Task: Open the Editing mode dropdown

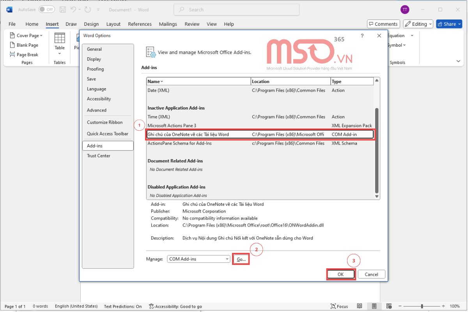Action: tap(418, 24)
